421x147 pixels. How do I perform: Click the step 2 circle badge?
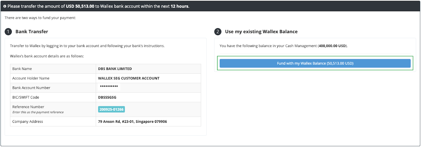pos(218,32)
